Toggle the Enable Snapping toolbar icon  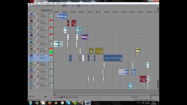[x=63, y=6]
